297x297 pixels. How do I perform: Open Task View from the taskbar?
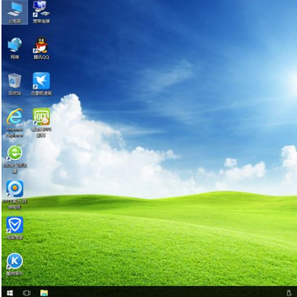(x=27, y=293)
